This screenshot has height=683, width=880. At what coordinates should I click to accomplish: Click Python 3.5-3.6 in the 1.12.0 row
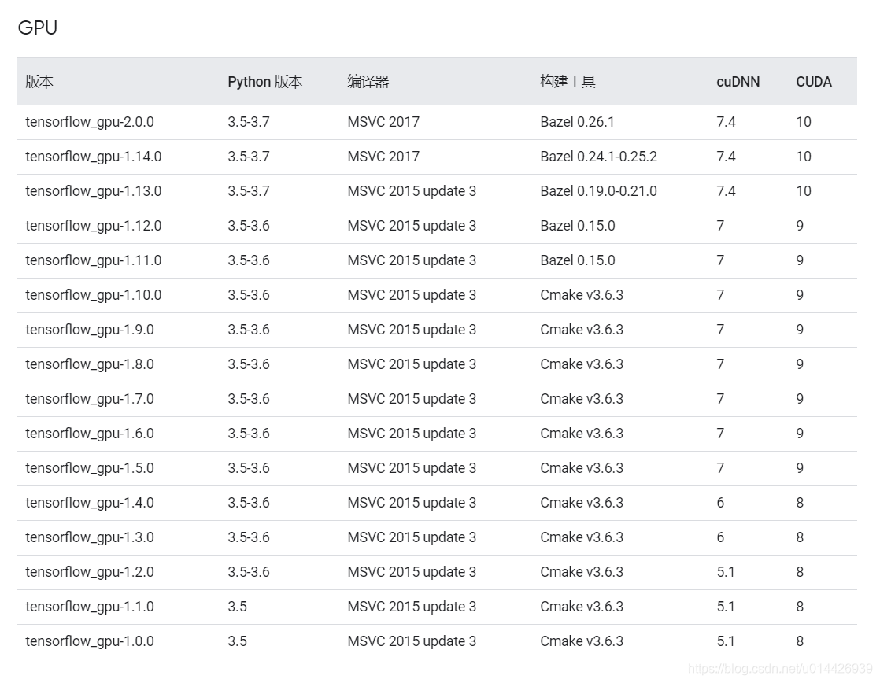[249, 226]
